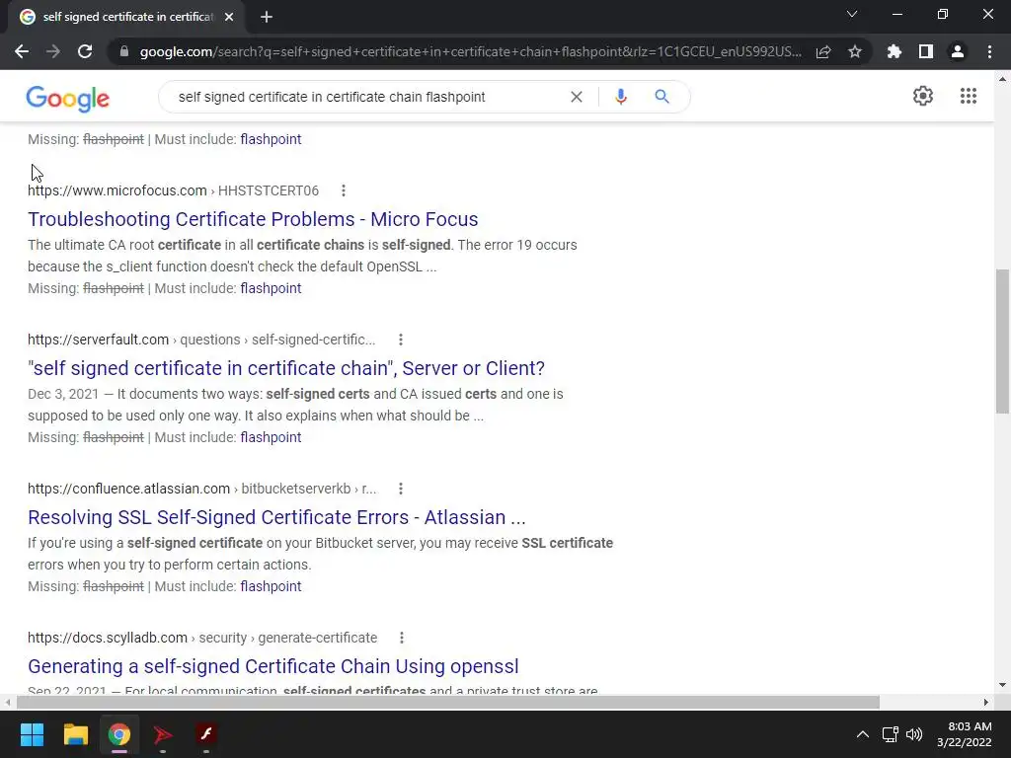Click the flashpoint Must include link under Micro Focus

[x=271, y=288]
